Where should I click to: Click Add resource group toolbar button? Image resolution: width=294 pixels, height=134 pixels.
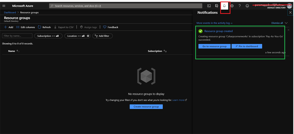(x=9, y=27)
